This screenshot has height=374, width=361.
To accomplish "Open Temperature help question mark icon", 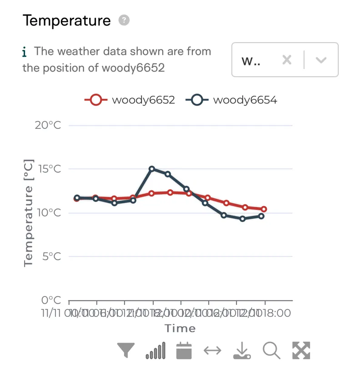I will click(x=124, y=20).
